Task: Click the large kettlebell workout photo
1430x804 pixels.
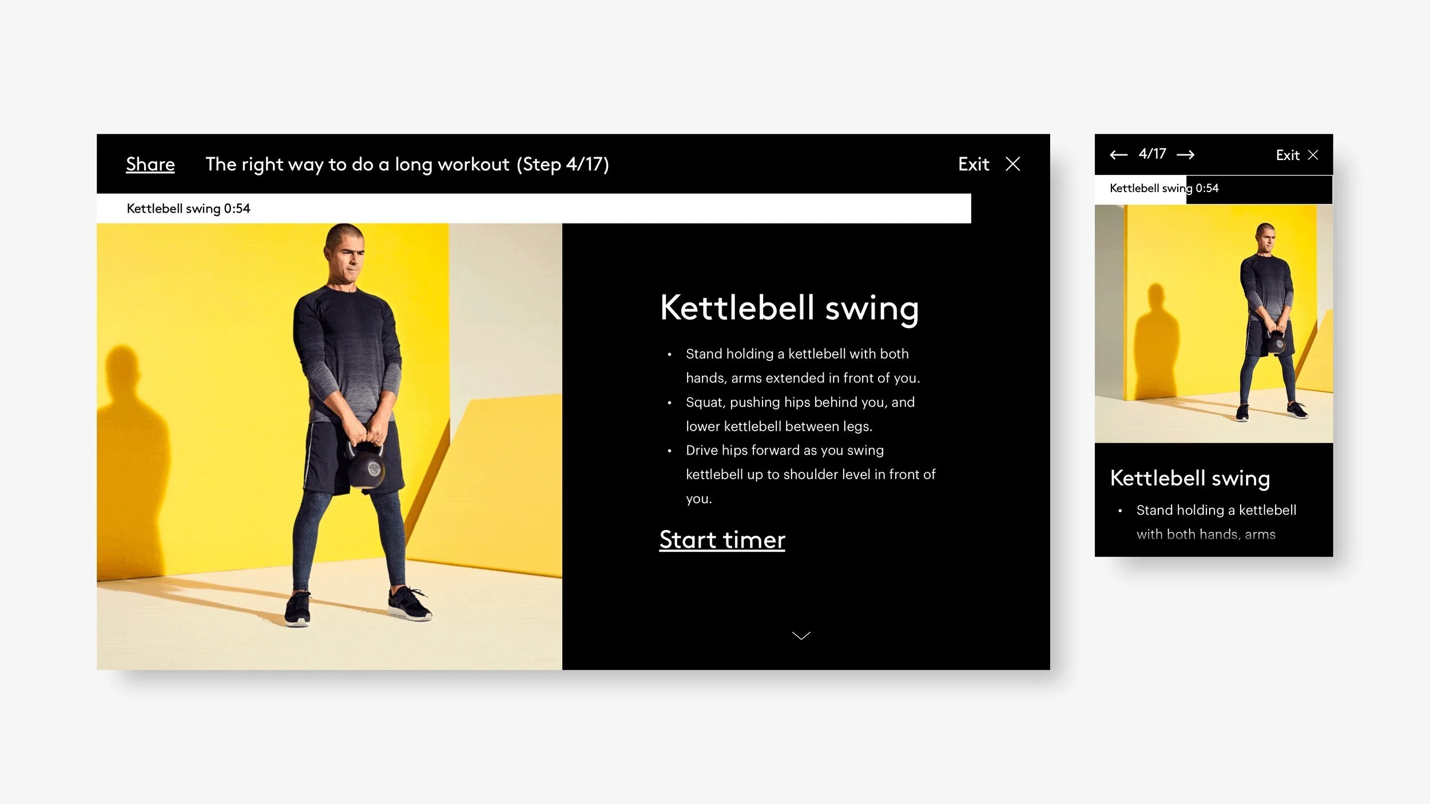Action: pos(329,446)
